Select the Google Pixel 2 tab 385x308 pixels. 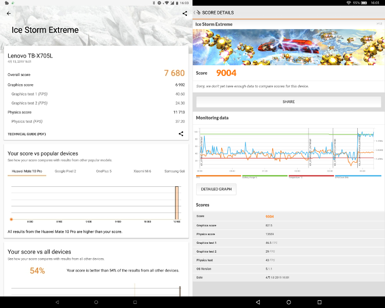(x=65, y=171)
